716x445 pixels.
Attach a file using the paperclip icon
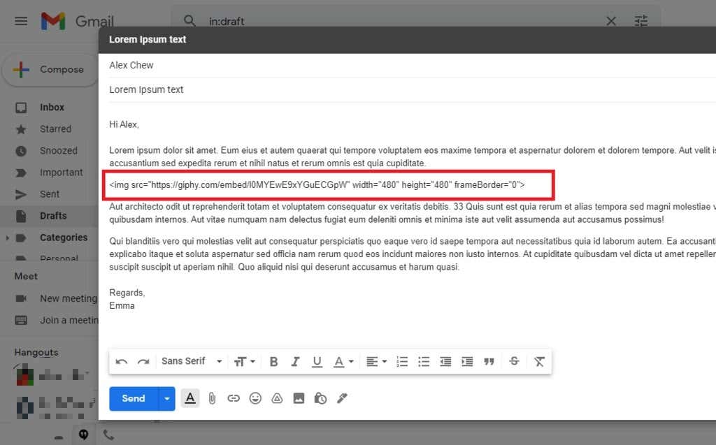click(x=212, y=398)
